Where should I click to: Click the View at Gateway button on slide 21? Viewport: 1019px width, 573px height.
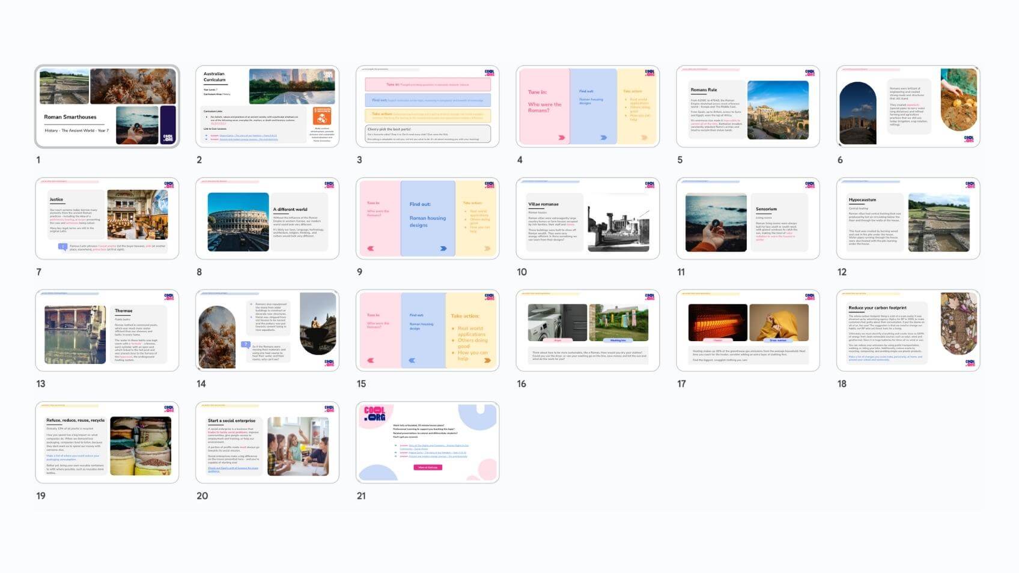tap(428, 467)
